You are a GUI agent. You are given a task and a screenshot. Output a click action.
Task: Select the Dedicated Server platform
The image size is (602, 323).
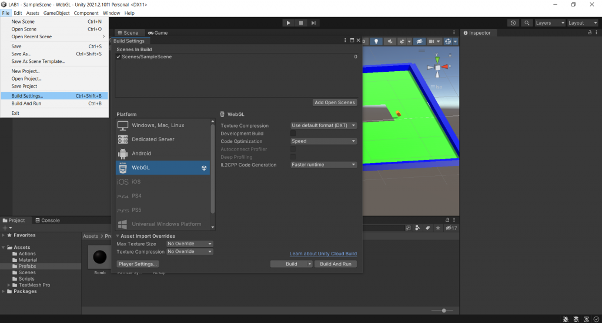pyautogui.click(x=163, y=139)
